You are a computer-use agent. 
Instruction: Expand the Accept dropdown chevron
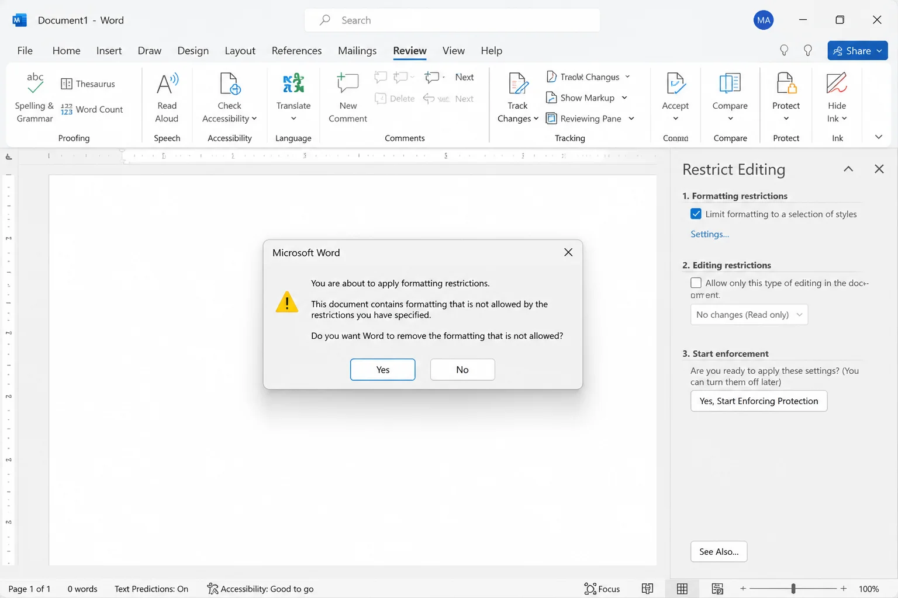[x=676, y=119]
